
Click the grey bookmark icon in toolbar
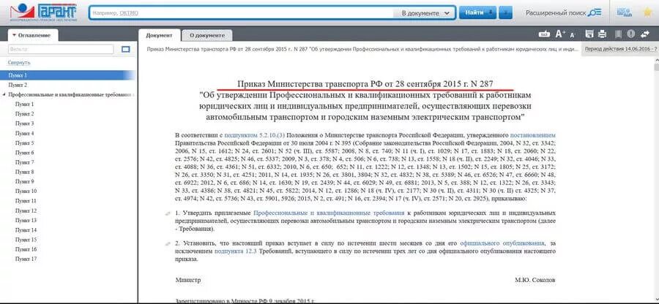618,34
